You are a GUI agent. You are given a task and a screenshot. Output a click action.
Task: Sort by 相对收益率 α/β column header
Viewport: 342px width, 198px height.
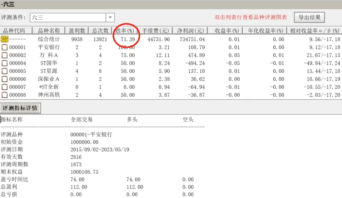314,31
